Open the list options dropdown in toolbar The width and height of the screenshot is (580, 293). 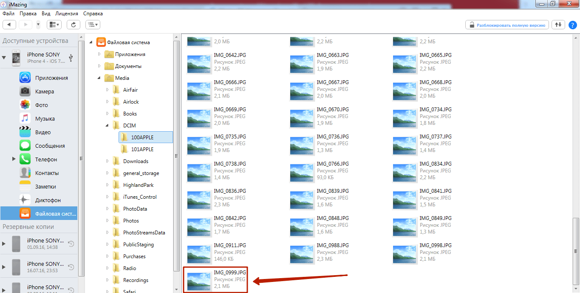93,25
